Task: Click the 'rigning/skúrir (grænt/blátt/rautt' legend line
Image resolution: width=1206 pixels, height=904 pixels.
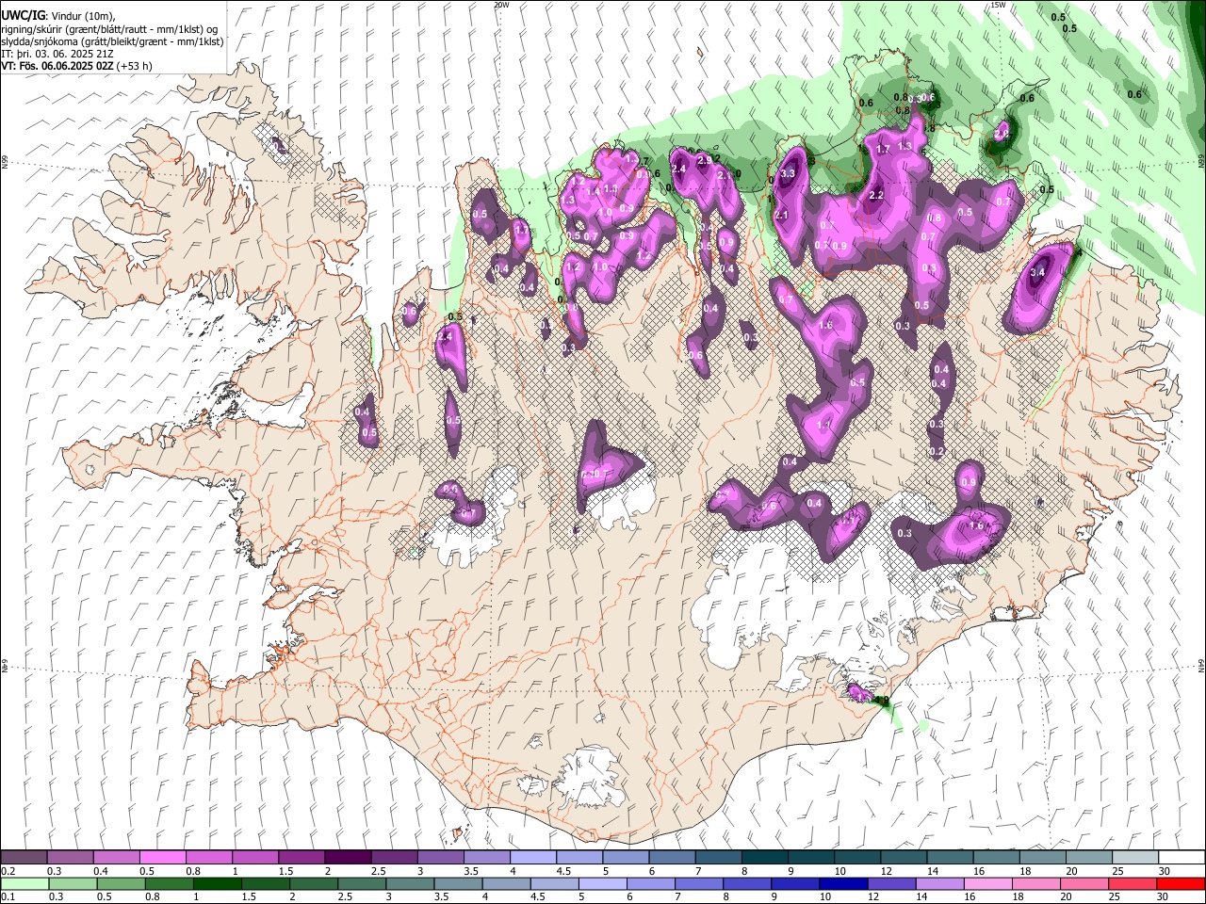Action: click(x=109, y=29)
